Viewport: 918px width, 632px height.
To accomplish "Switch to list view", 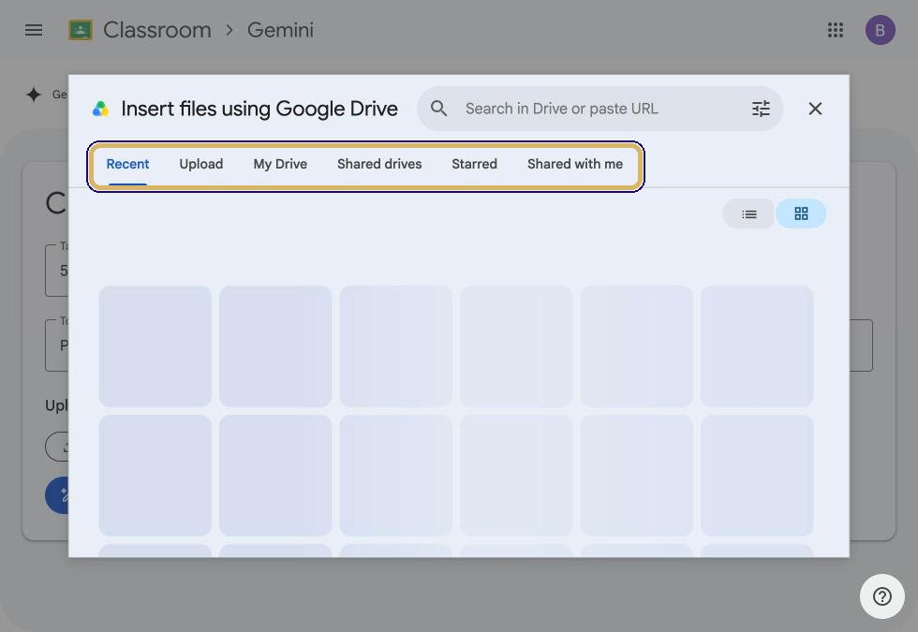I will 748,214.
